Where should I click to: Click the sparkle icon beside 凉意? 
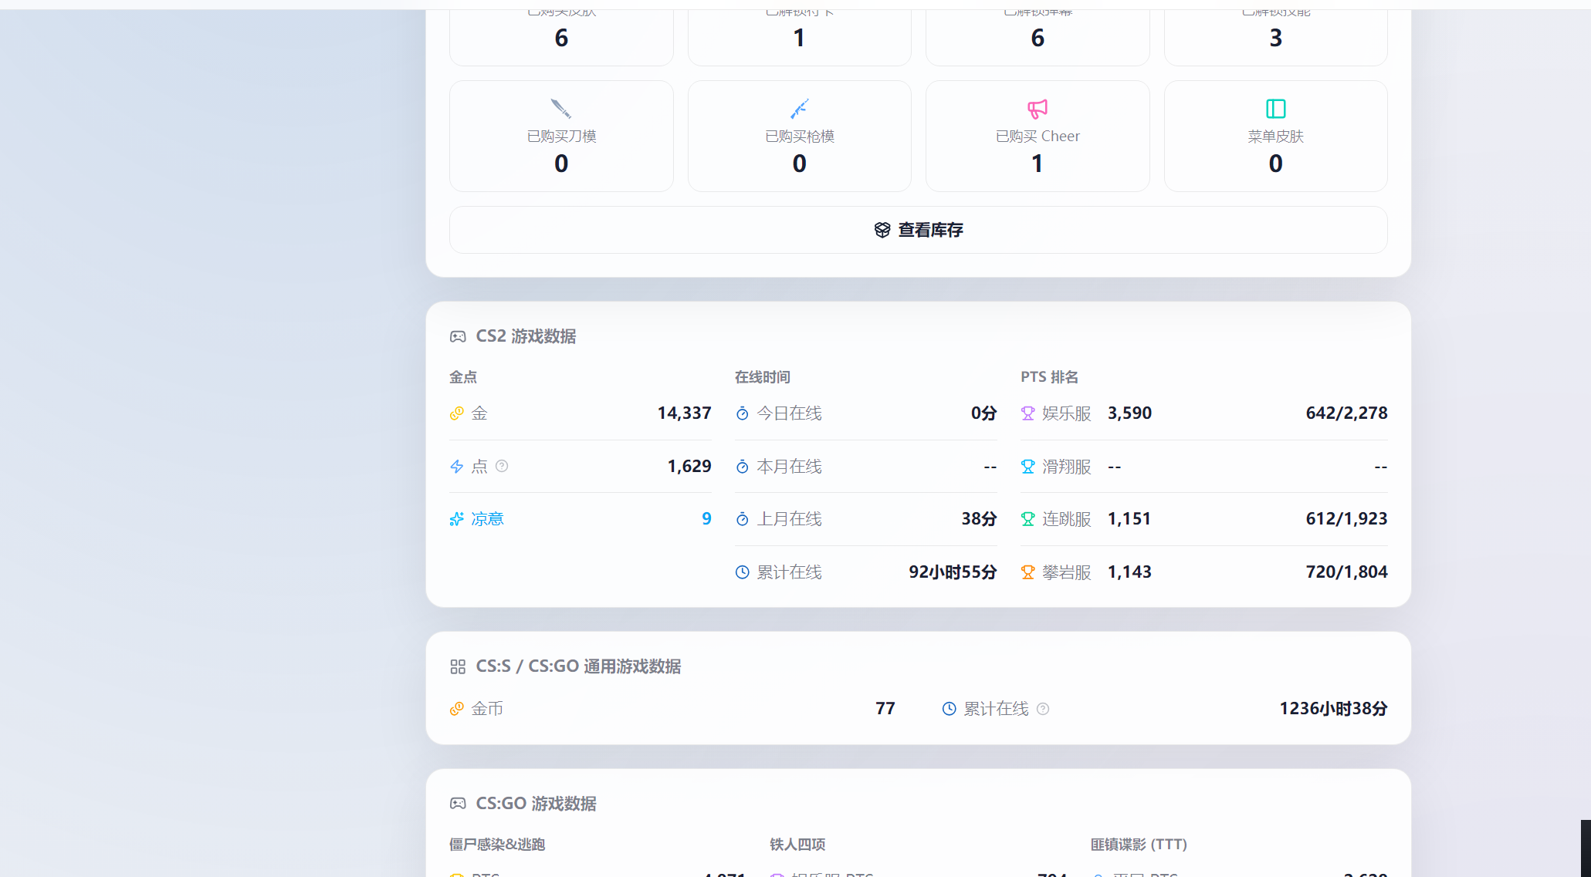(457, 519)
